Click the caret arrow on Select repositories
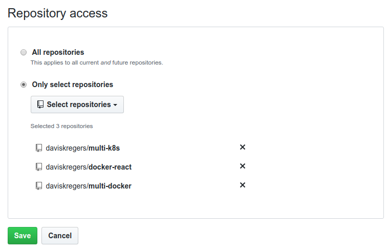 pyautogui.click(x=115, y=105)
